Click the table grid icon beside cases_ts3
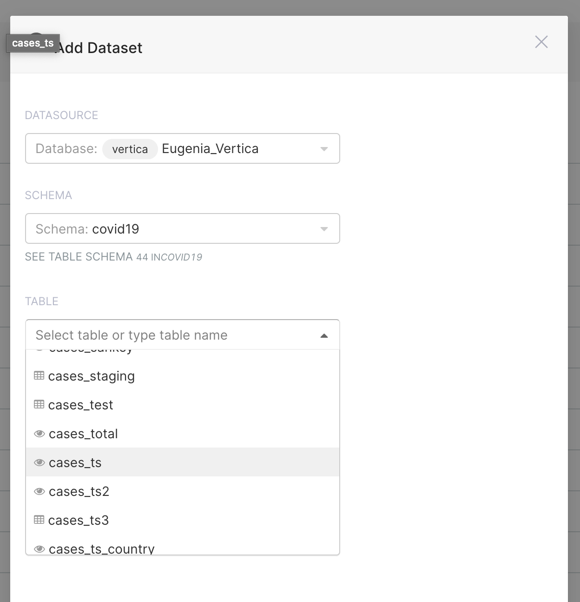This screenshot has width=580, height=602. 40,520
